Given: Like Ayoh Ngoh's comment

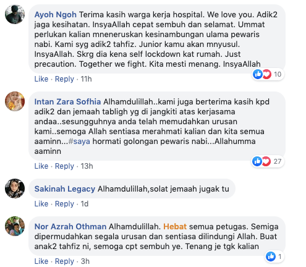Looking at the screenshot, I should (x=41, y=79).
